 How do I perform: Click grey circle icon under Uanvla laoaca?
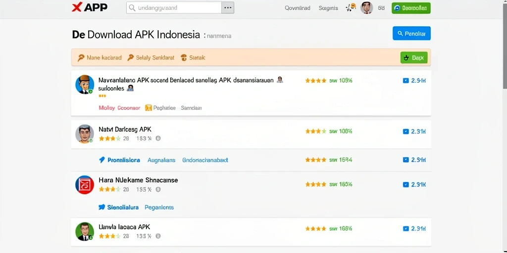[158, 236]
